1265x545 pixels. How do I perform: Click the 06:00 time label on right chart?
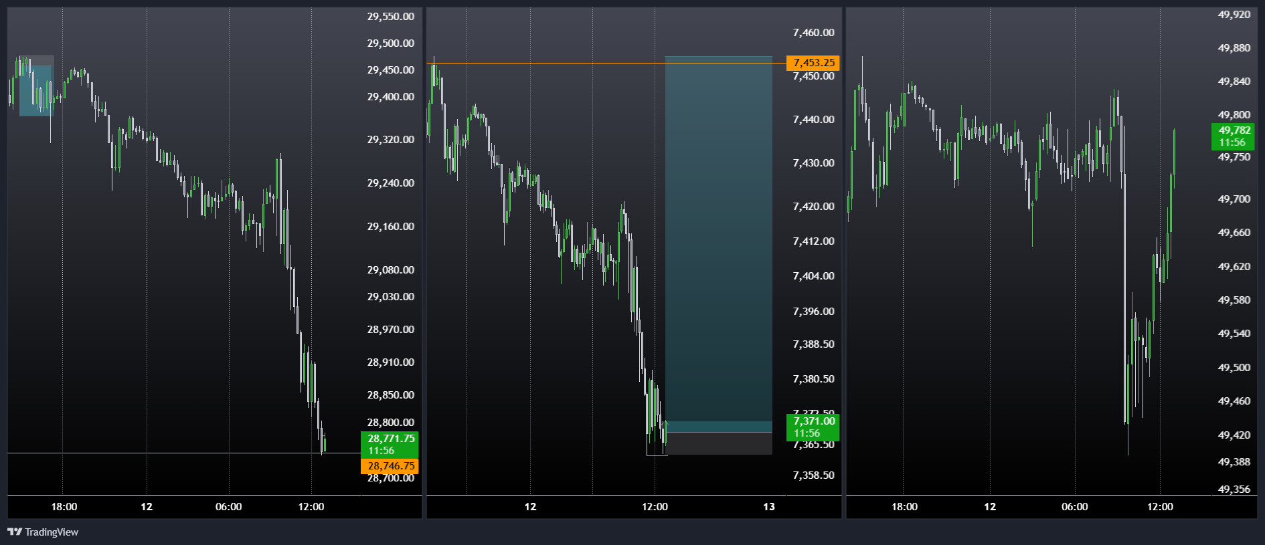point(1075,506)
